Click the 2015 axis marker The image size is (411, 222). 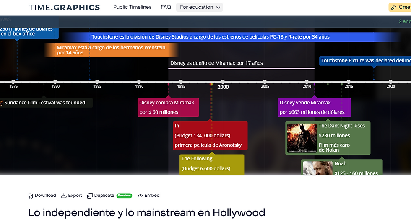[349, 82]
